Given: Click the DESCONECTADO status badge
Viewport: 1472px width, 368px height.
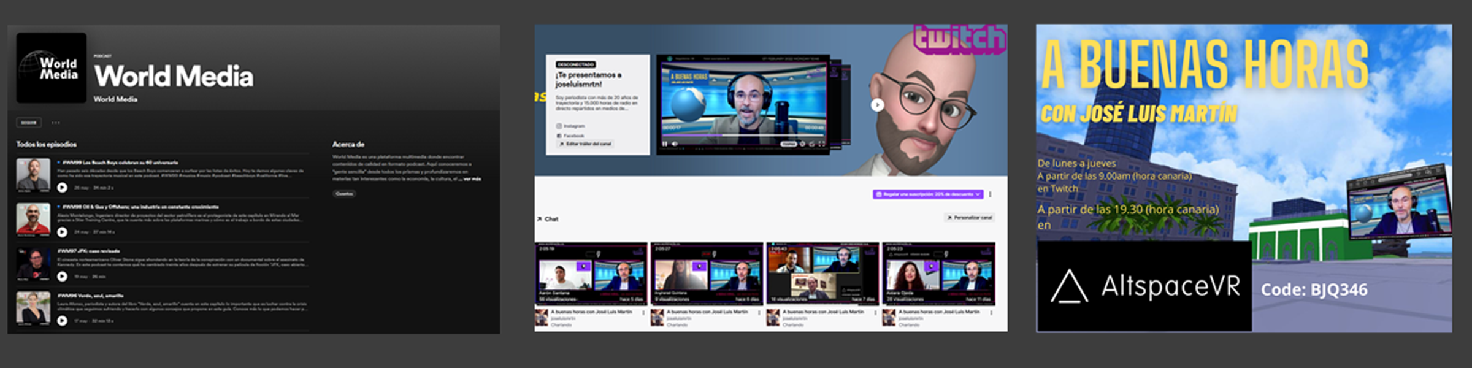Looking at the screenshot, I should pos(576,64).
